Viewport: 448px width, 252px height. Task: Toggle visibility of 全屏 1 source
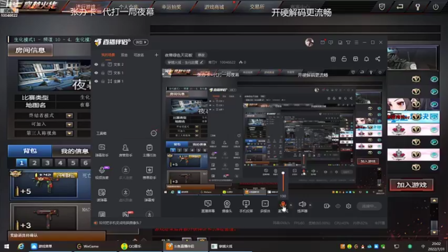point(96,81)
